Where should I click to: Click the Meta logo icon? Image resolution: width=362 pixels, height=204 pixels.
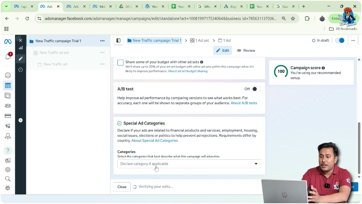pyautogui.click(x=8, y=41)
